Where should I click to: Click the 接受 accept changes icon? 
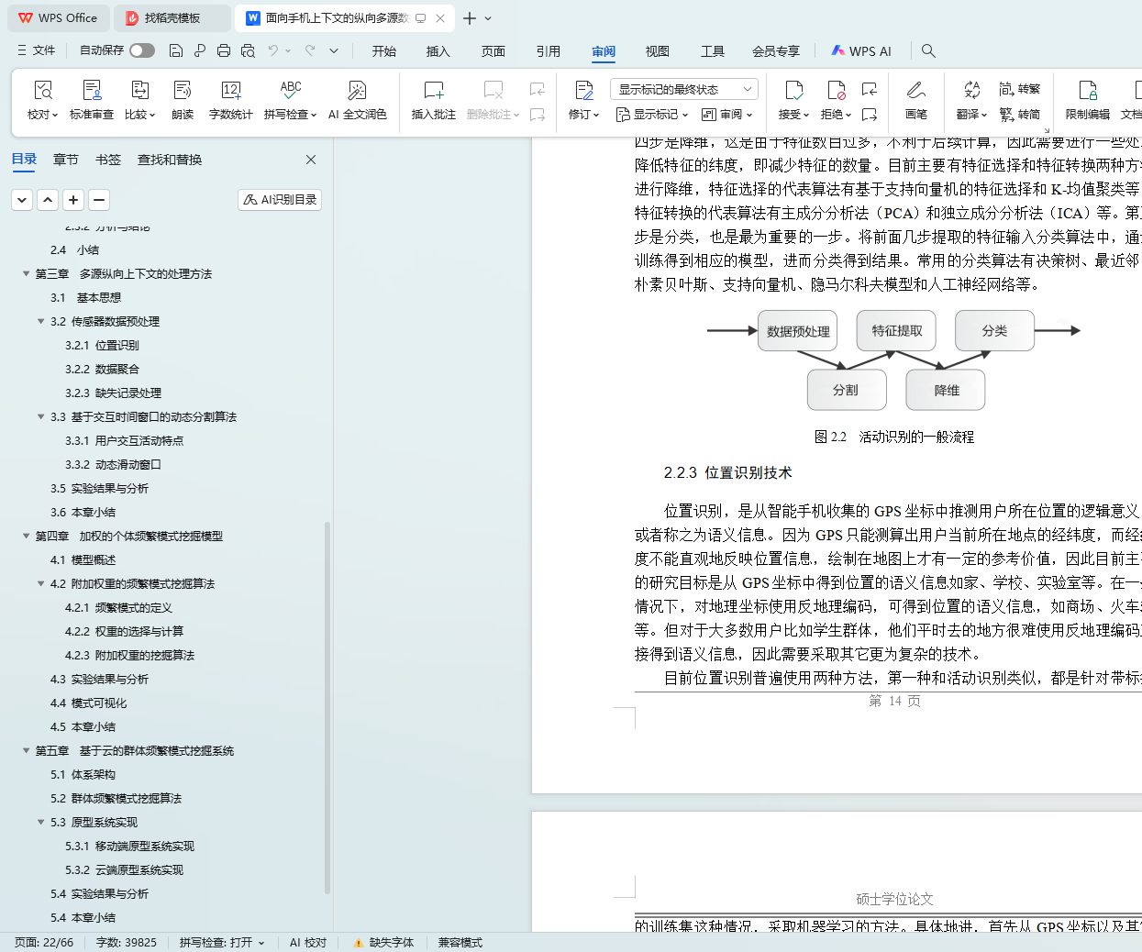pyautogui.click(x=793, y=90)
